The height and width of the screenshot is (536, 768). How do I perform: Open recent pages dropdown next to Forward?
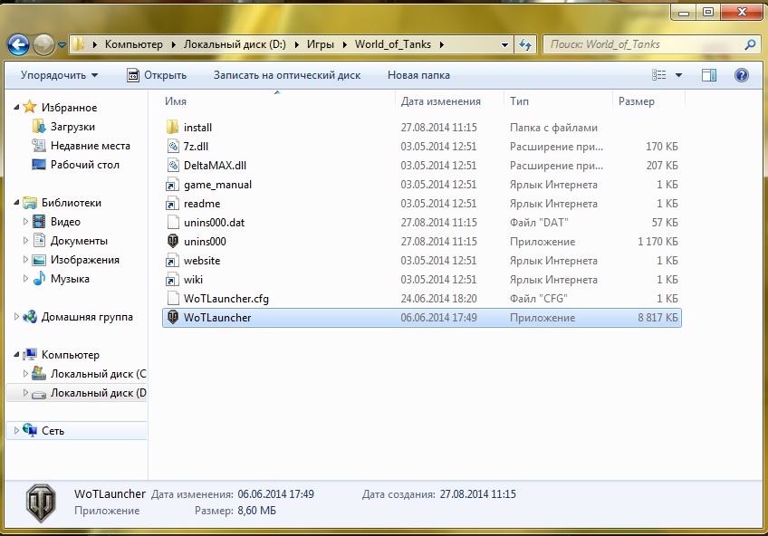point(62,45)
